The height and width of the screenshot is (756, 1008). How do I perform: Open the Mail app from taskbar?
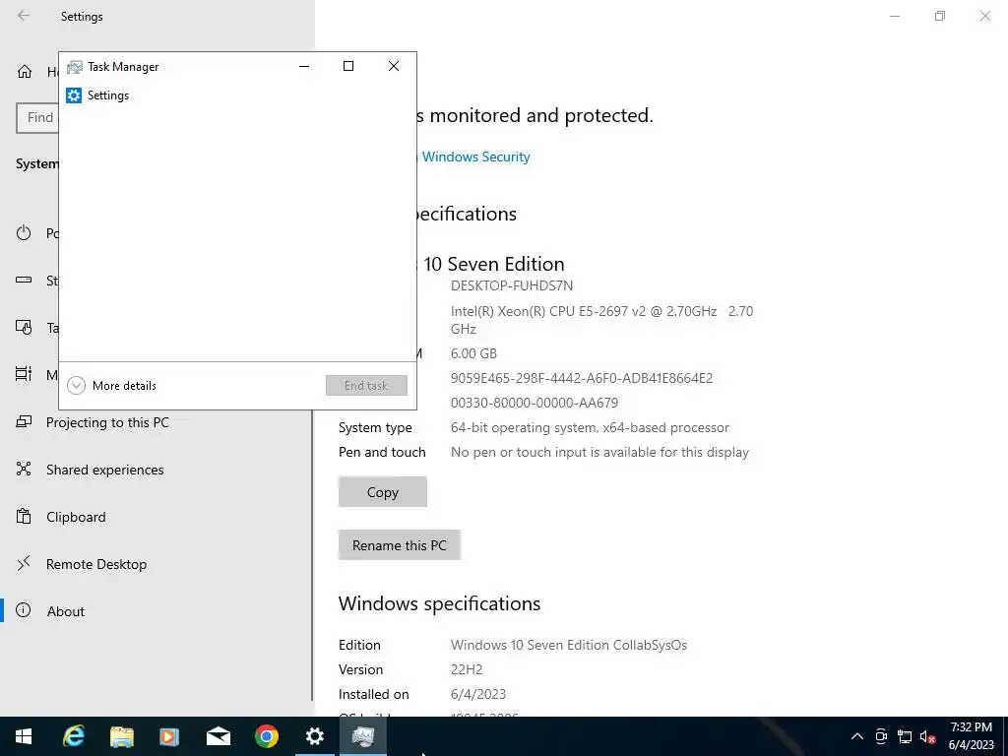point(218,736)
